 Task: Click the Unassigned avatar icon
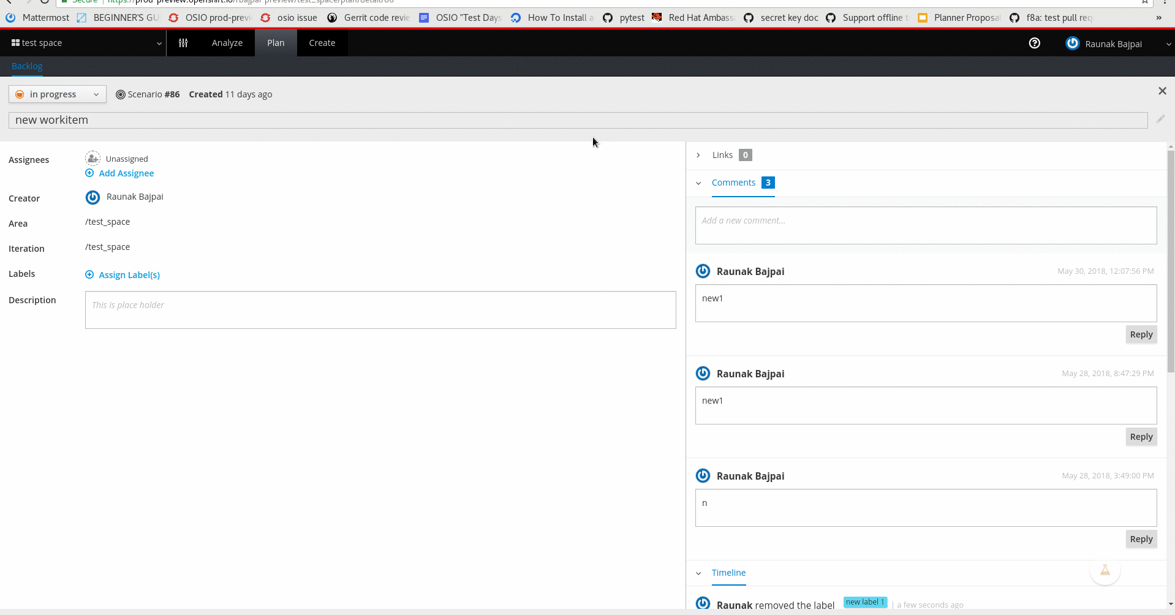point(93,159)
